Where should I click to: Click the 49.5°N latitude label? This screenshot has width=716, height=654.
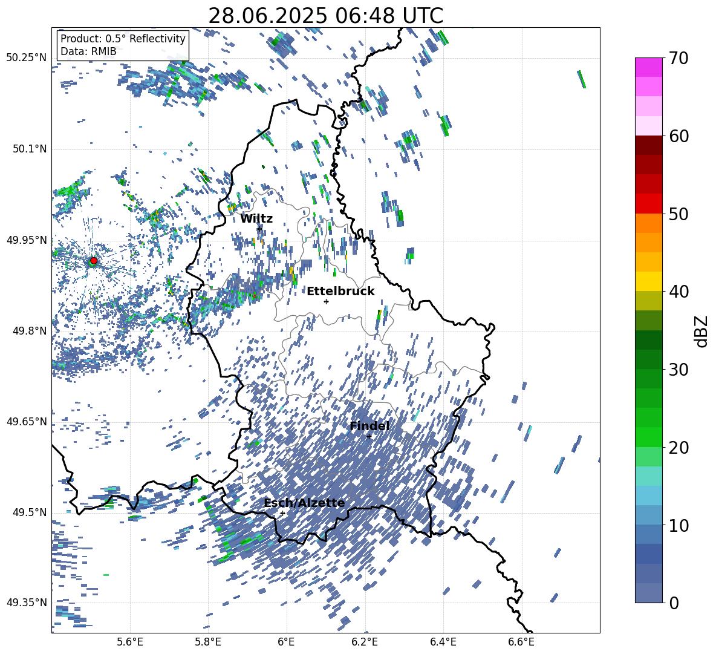point(29,512)
